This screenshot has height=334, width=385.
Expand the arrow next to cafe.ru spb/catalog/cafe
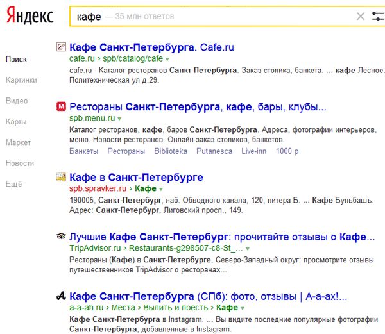(x=167, y=59)
